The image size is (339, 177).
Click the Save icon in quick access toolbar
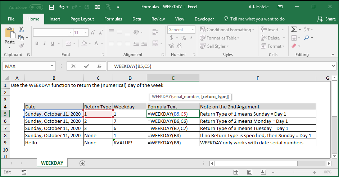(x=51, y=7)
